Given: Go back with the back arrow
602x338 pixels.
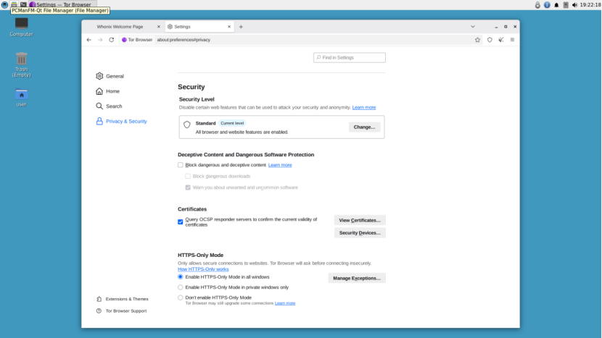Looking at the screenshot, I should (x=89, y=40).
